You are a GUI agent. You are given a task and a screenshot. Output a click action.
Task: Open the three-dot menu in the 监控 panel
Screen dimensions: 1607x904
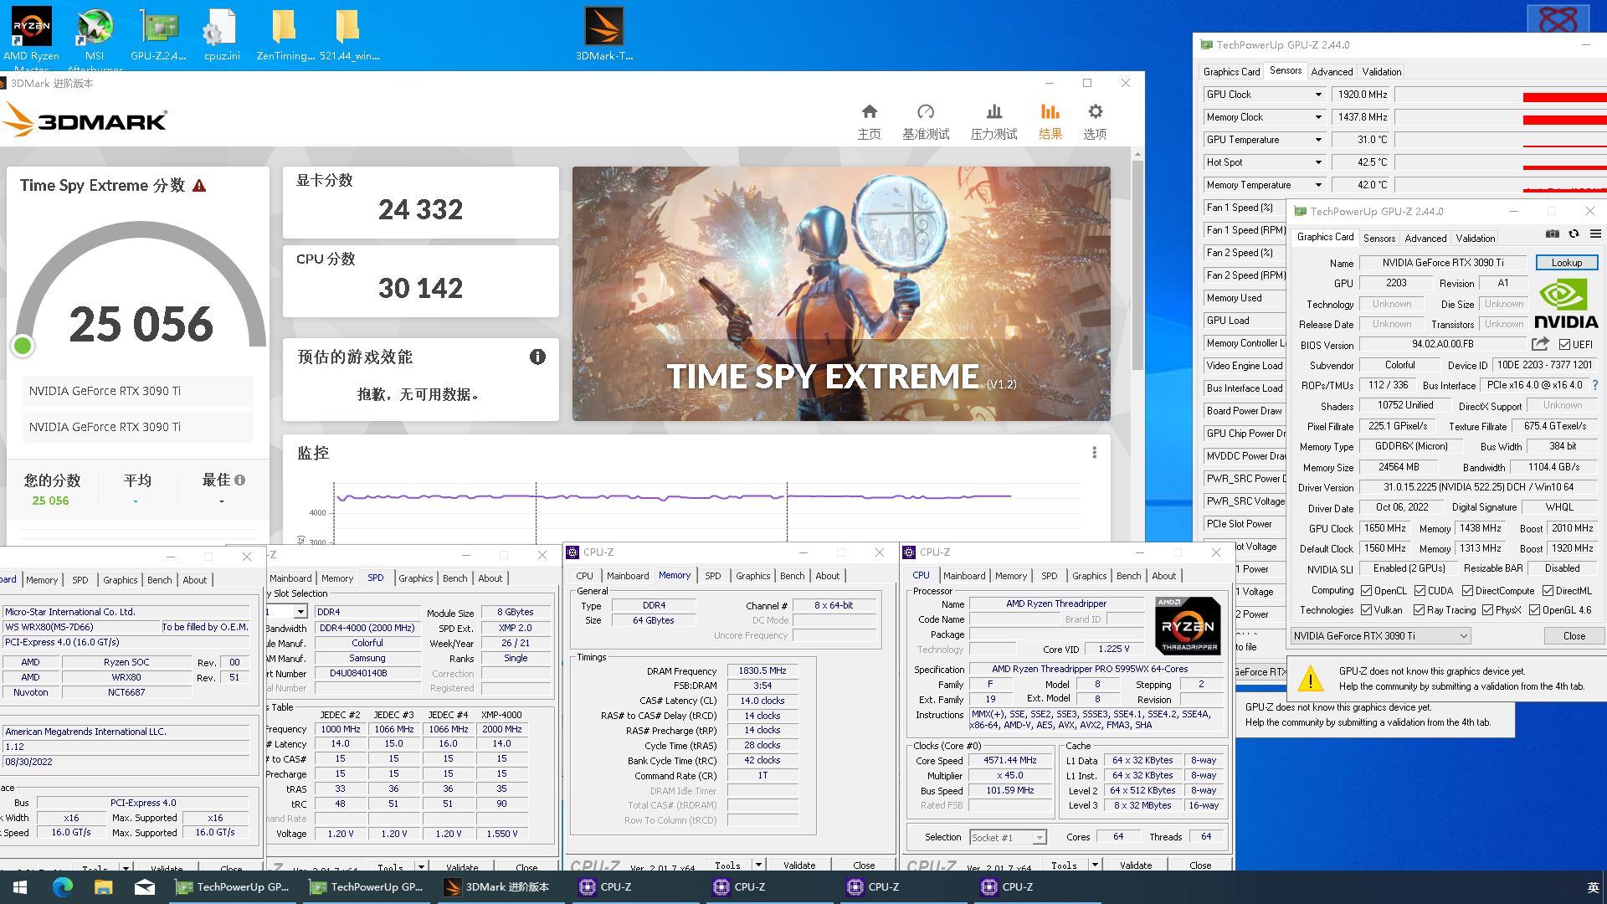1094,452
